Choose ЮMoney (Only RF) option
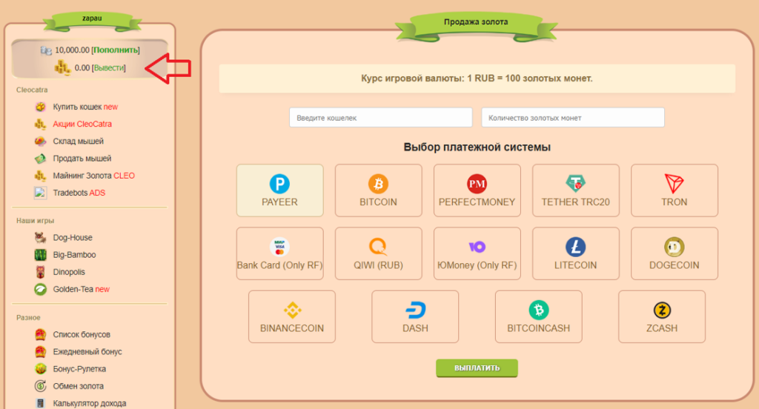This screenshot has width=759, height=409. (477, 253)
